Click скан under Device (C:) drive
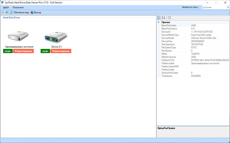 [x=45, y=51]
